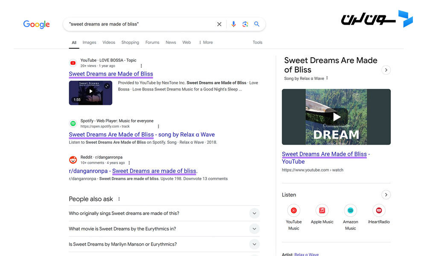Click the youtube.com watch URL text
The height and width of the screenshot is (256, 427).
tap(313, 170)
